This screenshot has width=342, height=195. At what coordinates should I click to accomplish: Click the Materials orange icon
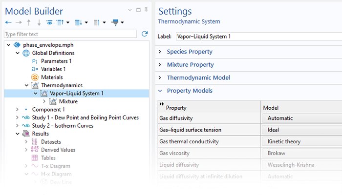click(35, 77)
